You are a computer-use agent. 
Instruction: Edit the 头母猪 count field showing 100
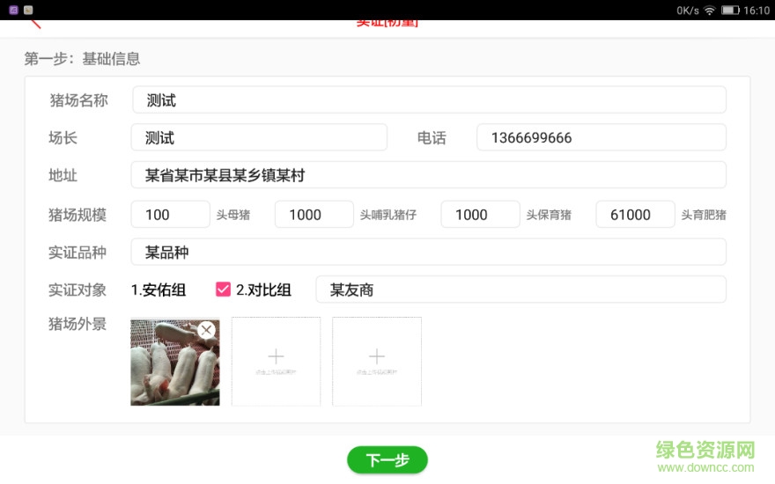170,215
